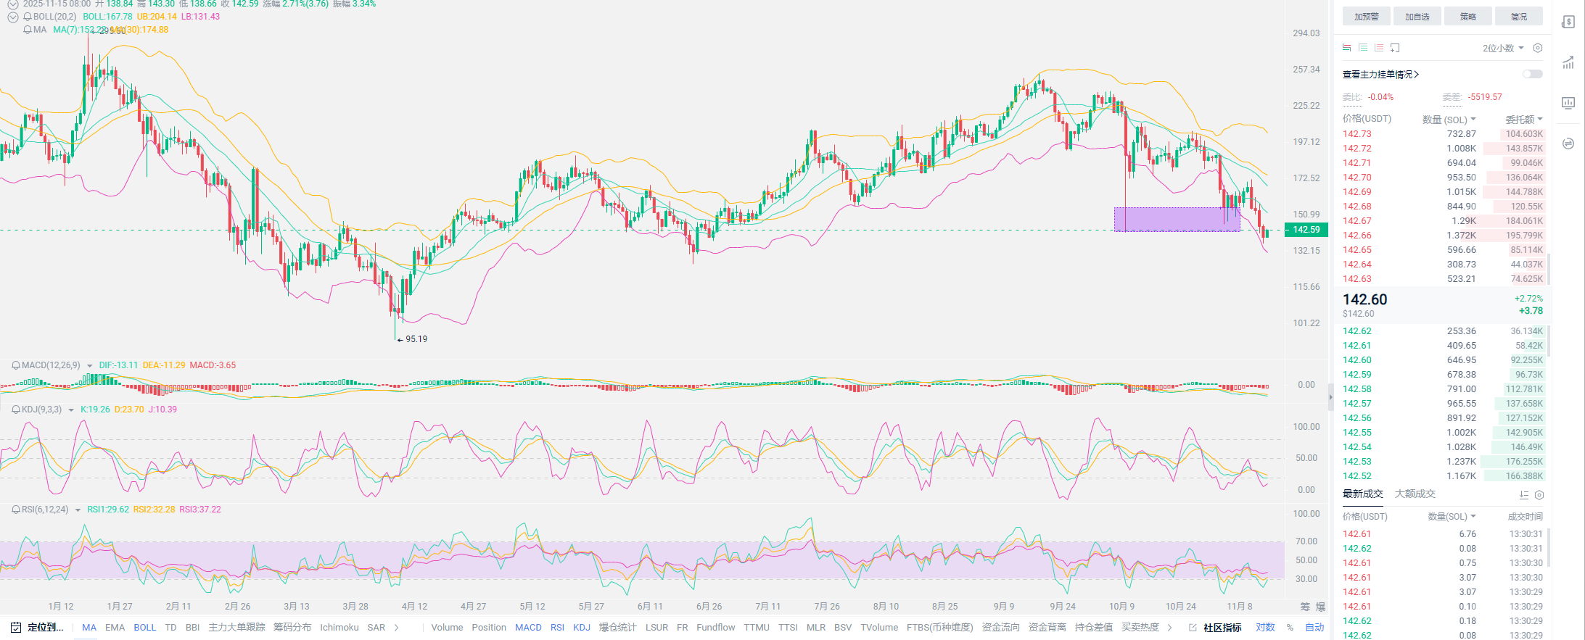Click the 加自选 button
This screenshot has height=640, width=1585.
coord(1417,17)
